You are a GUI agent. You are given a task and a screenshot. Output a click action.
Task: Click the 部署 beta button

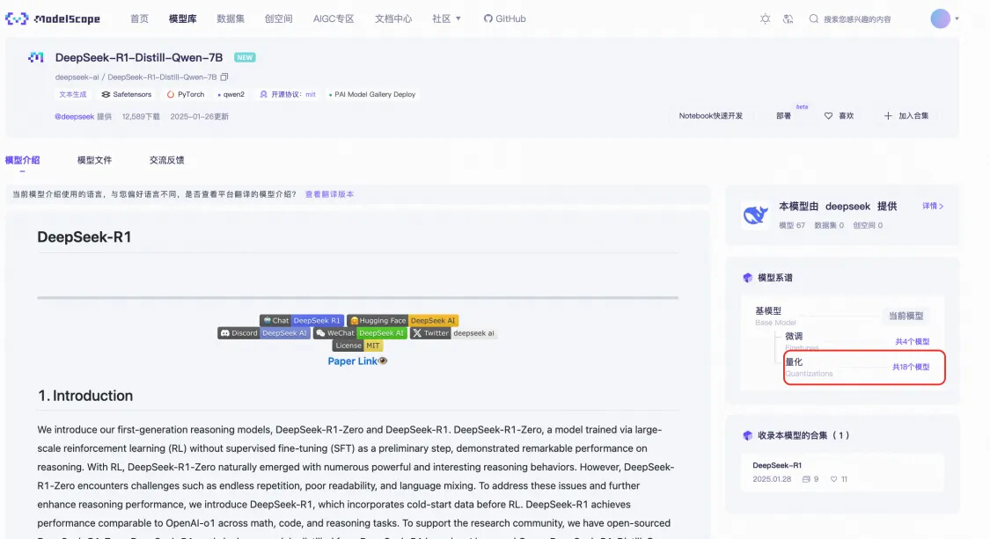click(784, 116)
